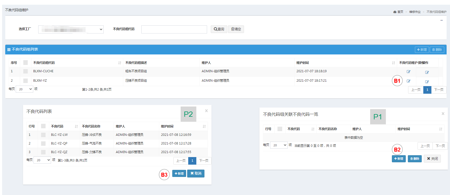Go to 维修作业 in breadcrumb
This screenshot has width=450, height=195.
415,12
